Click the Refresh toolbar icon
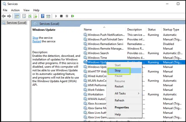186x122 pixels. (30, 16)
